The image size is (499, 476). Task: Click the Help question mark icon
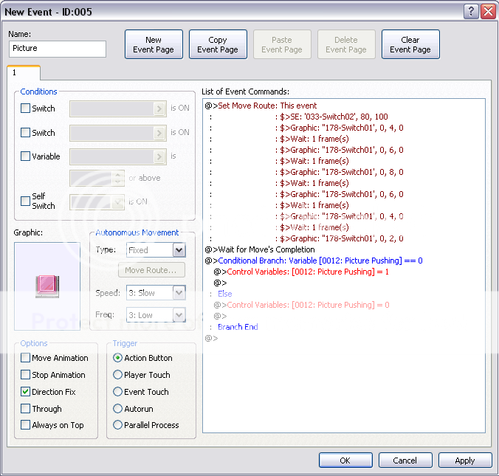click(471, 12)
